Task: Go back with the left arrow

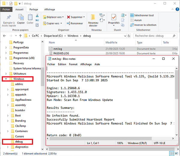Action: [4, 36]
